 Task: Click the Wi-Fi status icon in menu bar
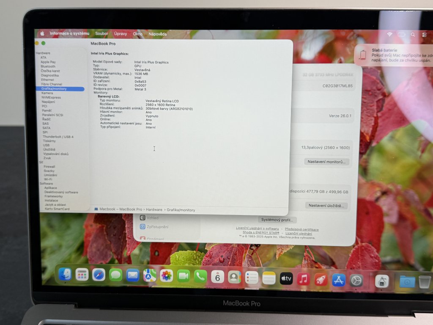(389, 34)
